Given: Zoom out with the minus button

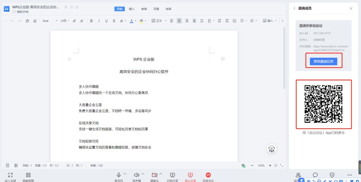Looking at the screenshot, I should pyautogui.click(x=252, y=165).
